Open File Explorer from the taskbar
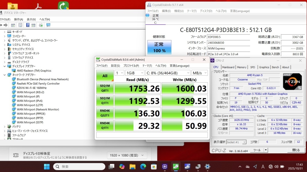This screenshot has width=307, height=172. tap(132, 166)
